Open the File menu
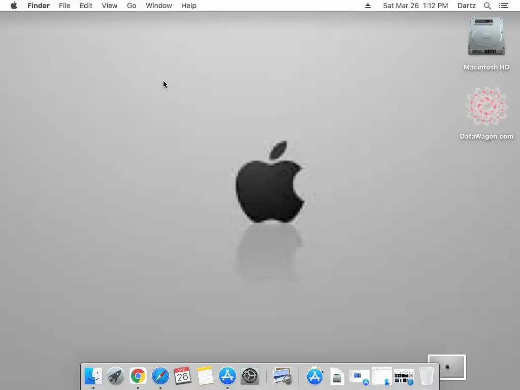Viewport: 520px width, 390px height. pyautogui.click(x=64, y=6)
